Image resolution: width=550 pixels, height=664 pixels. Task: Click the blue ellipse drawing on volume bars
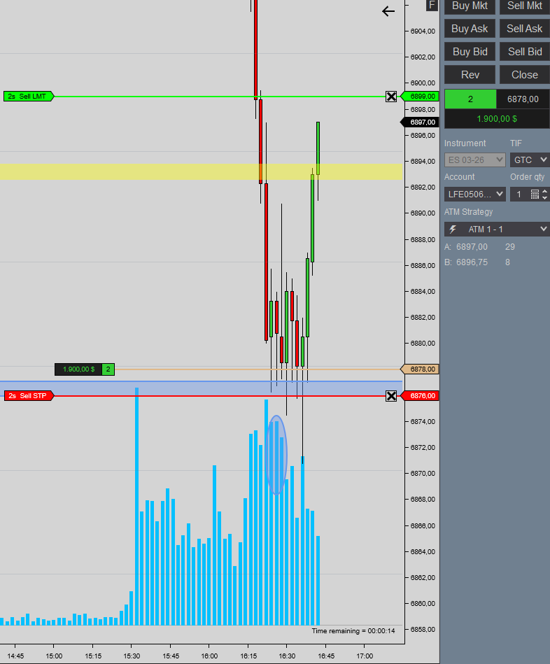point(276,455)
